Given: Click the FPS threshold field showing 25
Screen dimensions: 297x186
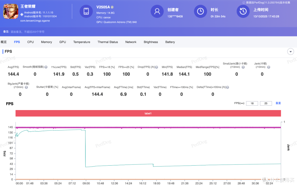Looking at the screenshot, I should pos(266,103).
